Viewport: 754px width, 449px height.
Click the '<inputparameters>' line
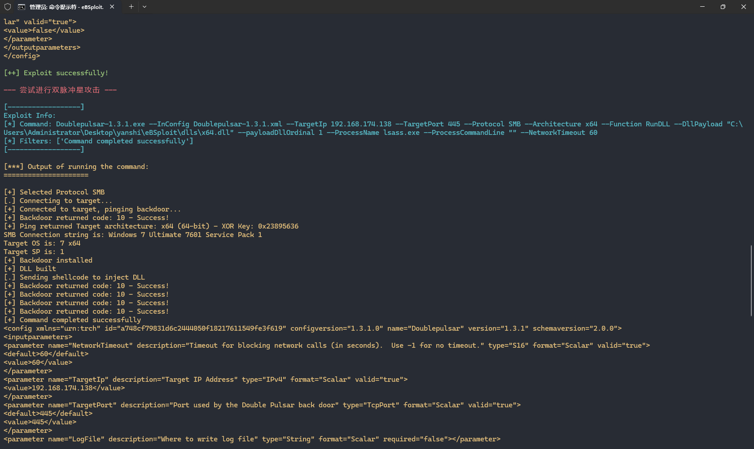point(38,337)
